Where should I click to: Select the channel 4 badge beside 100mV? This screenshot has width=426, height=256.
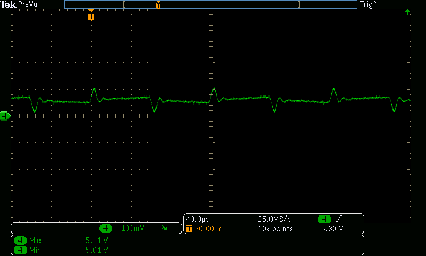tap(105, 228)
